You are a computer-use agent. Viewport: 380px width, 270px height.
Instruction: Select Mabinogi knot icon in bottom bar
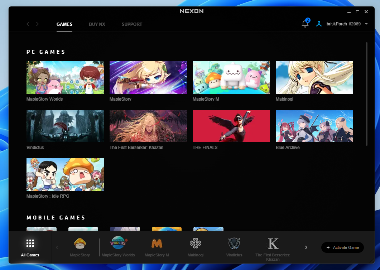click(x=195, y=244)
